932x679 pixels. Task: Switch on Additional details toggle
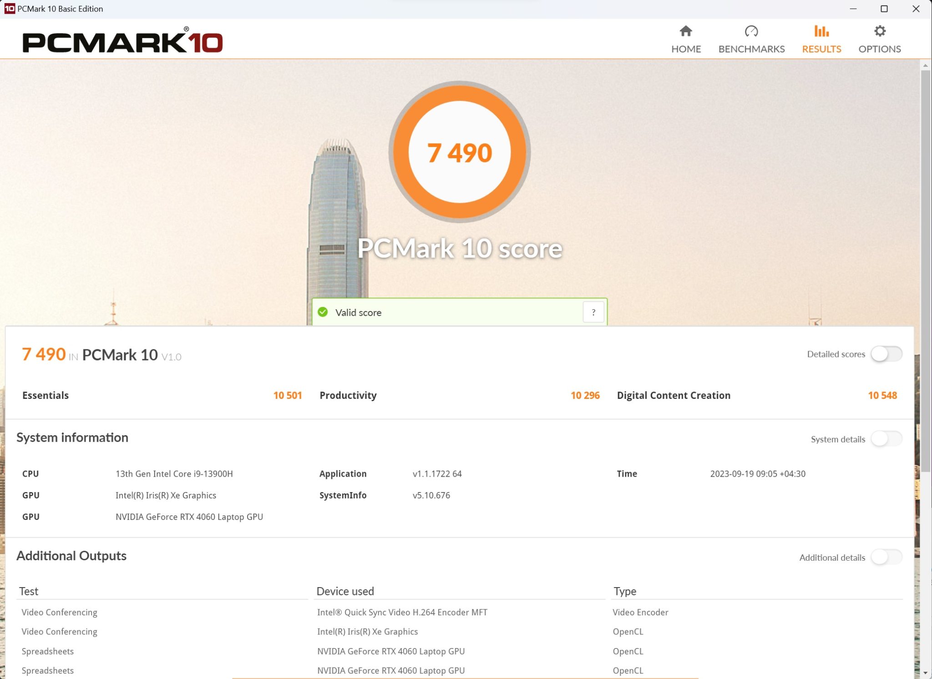[886, 557]
